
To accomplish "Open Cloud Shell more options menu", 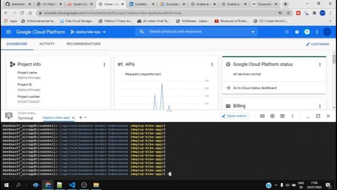I will point(292,116).
